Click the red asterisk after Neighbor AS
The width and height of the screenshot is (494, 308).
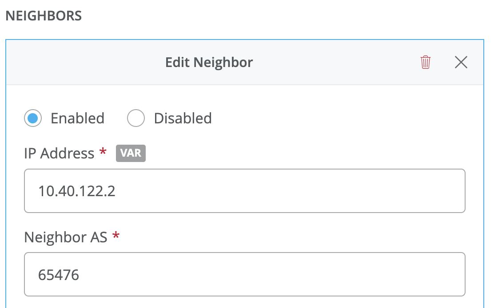pos(116,236)
